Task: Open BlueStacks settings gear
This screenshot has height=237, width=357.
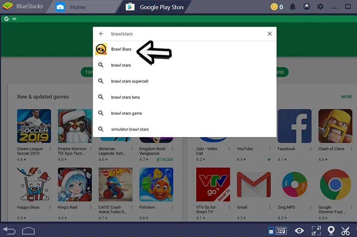Action: point(320,6)
